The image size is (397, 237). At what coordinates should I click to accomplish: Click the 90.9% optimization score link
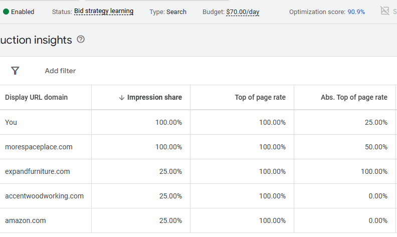coord(356,12)
